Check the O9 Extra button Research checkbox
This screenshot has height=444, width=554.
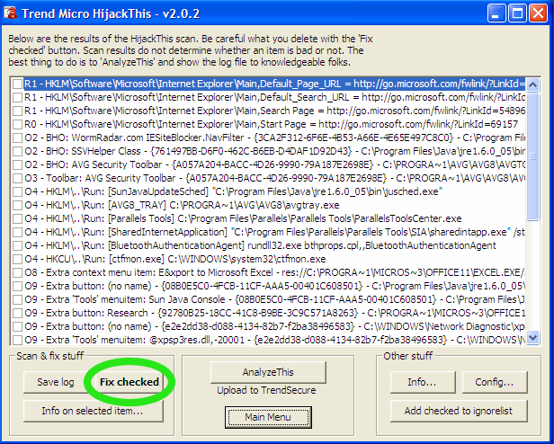pos(17,313)
